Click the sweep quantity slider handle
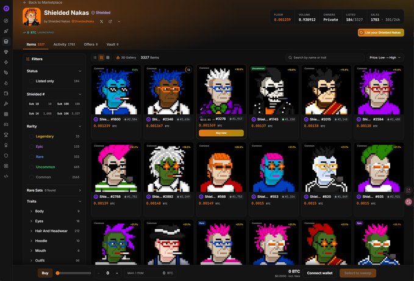The width and height of the screenshot is (414, 281). point(57,273)
